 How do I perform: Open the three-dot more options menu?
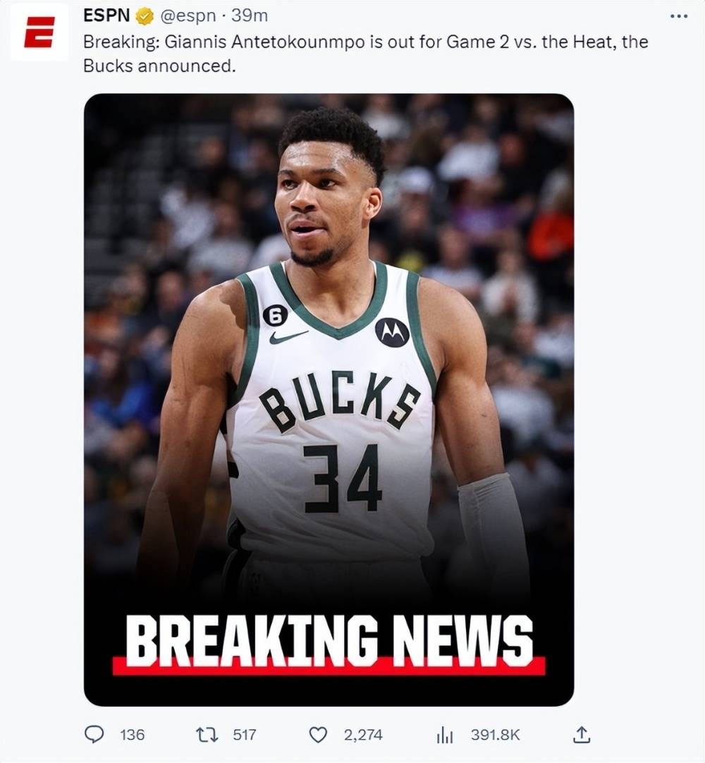pos(679,16)
